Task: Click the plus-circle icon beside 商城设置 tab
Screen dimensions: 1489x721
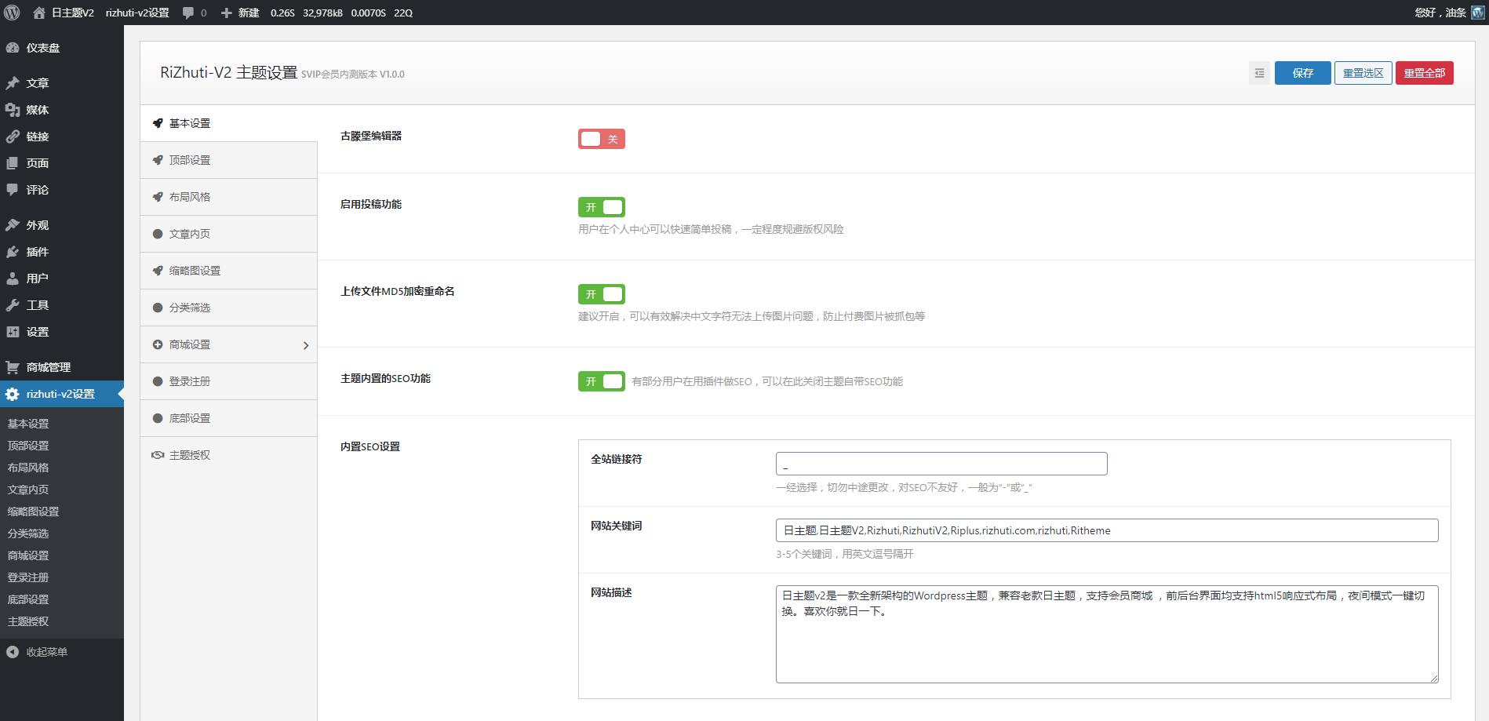Action: click(x=158, y=344)
